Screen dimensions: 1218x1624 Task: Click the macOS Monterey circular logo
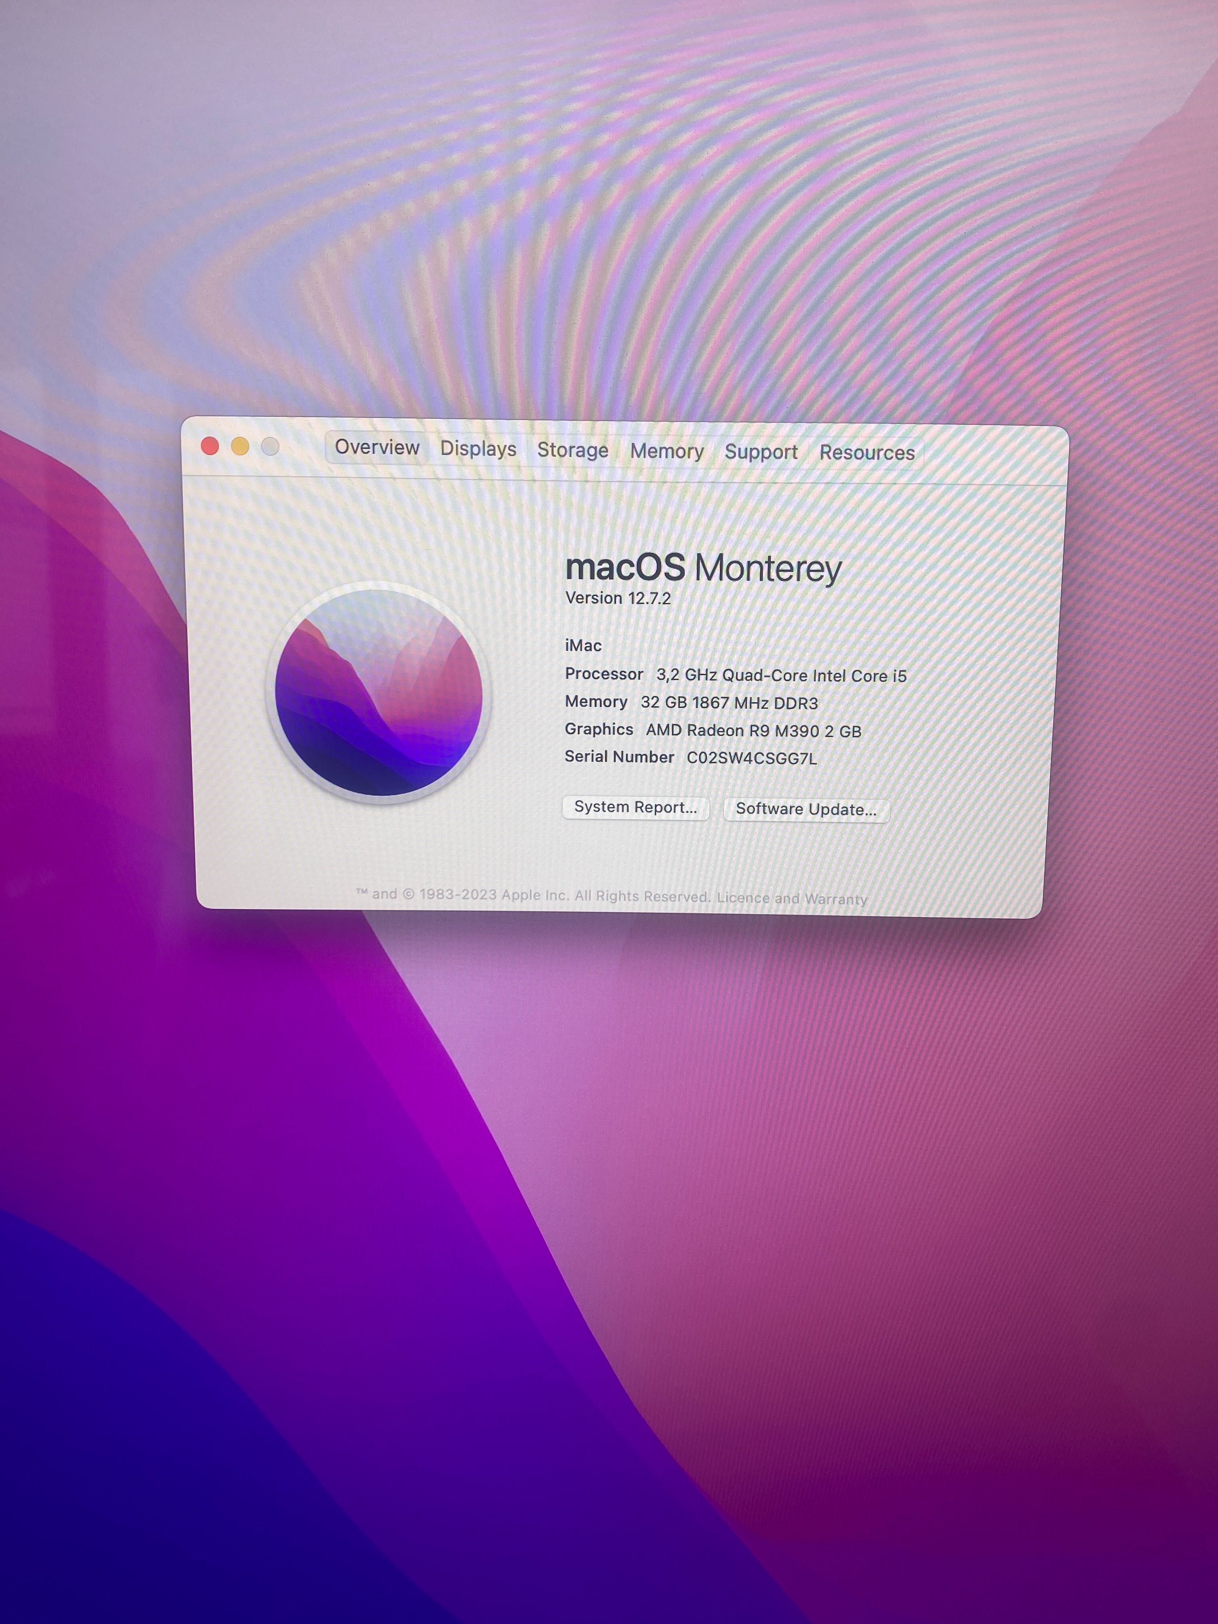tap(379, 692)
